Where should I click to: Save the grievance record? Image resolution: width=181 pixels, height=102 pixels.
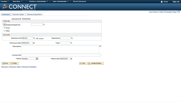coord(6,63)
